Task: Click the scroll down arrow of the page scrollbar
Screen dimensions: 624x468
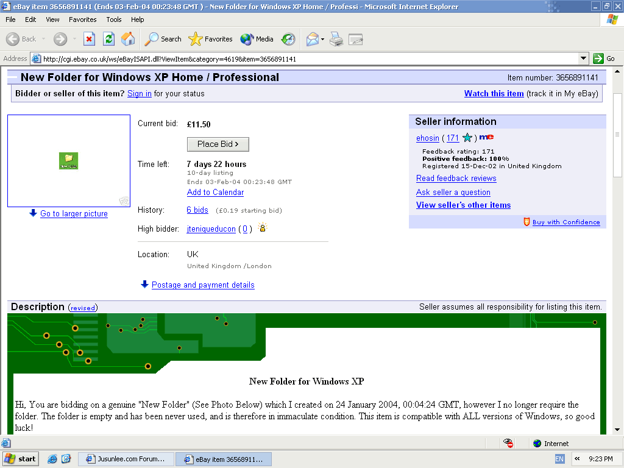Action: [x=617, y=430]
